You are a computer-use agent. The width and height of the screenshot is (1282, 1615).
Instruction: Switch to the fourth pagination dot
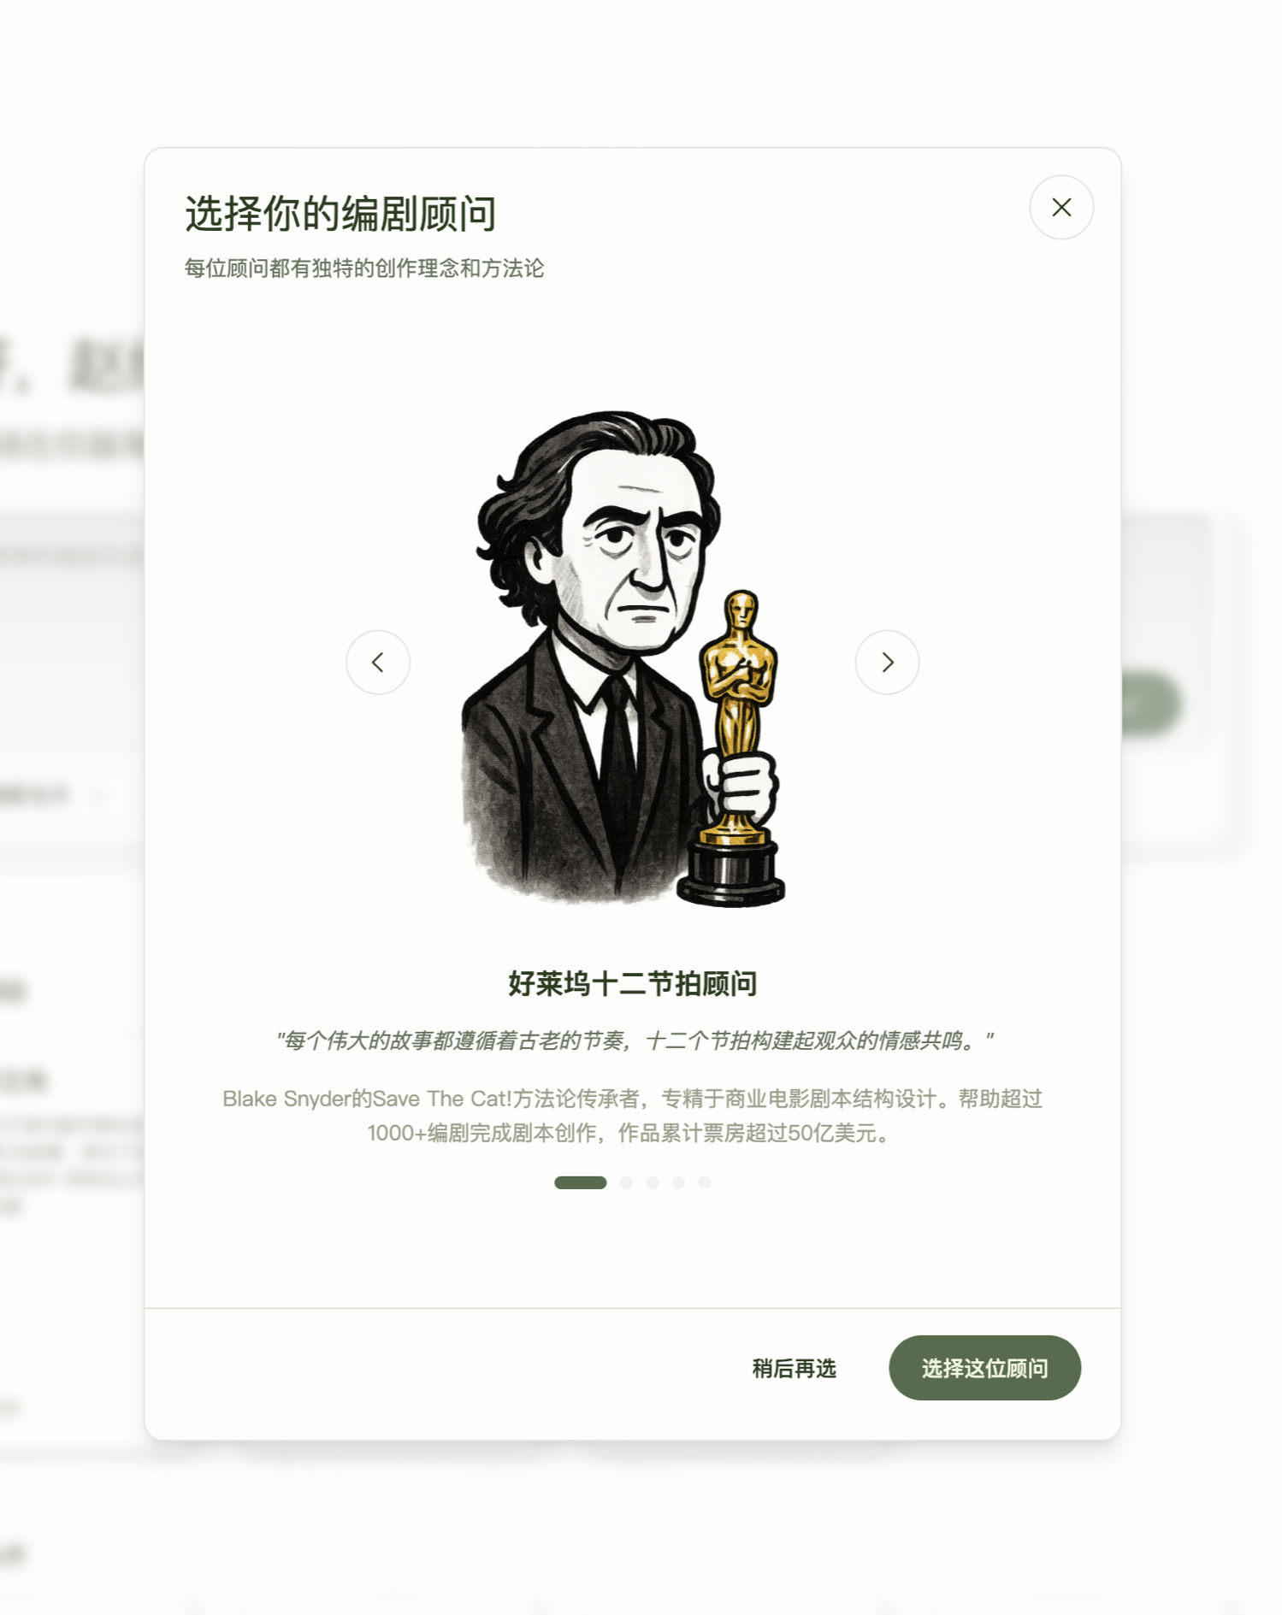pyautogui.click(x=678, y=1182)
